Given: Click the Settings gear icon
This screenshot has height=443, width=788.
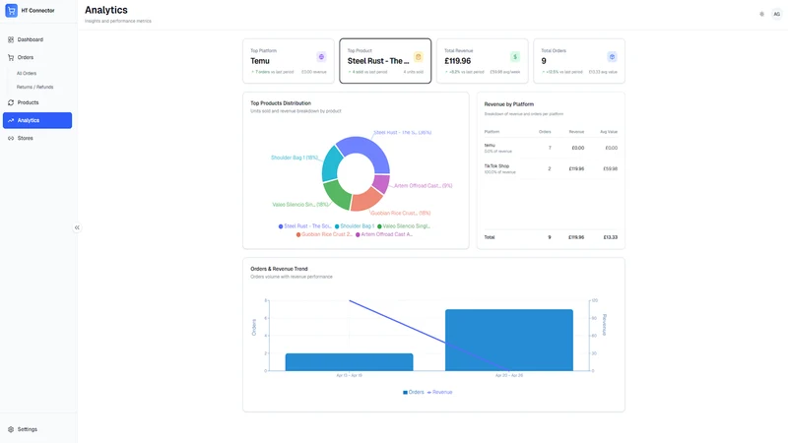Looking at the screenshot, I should pyautogui.click(x=11, y=429).
